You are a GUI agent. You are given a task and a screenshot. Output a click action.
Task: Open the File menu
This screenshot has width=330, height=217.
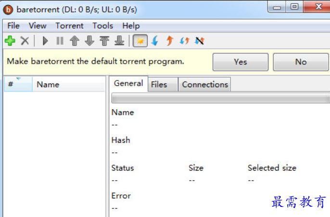point(13,26)
